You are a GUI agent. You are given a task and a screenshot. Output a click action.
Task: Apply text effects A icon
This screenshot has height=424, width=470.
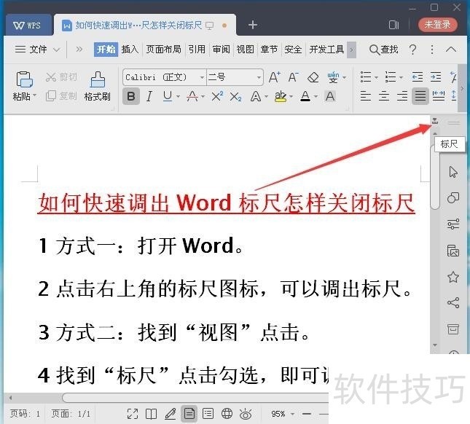tap(255, 96)
